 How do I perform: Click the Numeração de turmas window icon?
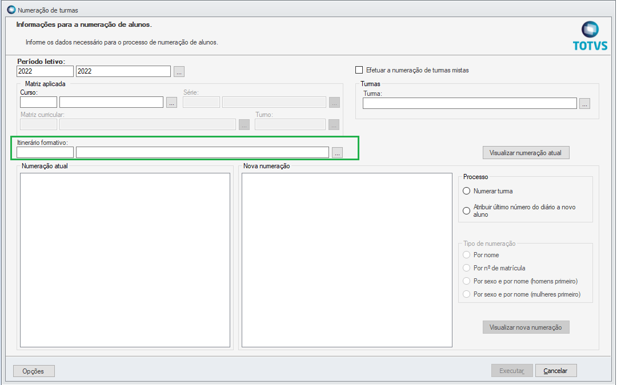(11, 10)
